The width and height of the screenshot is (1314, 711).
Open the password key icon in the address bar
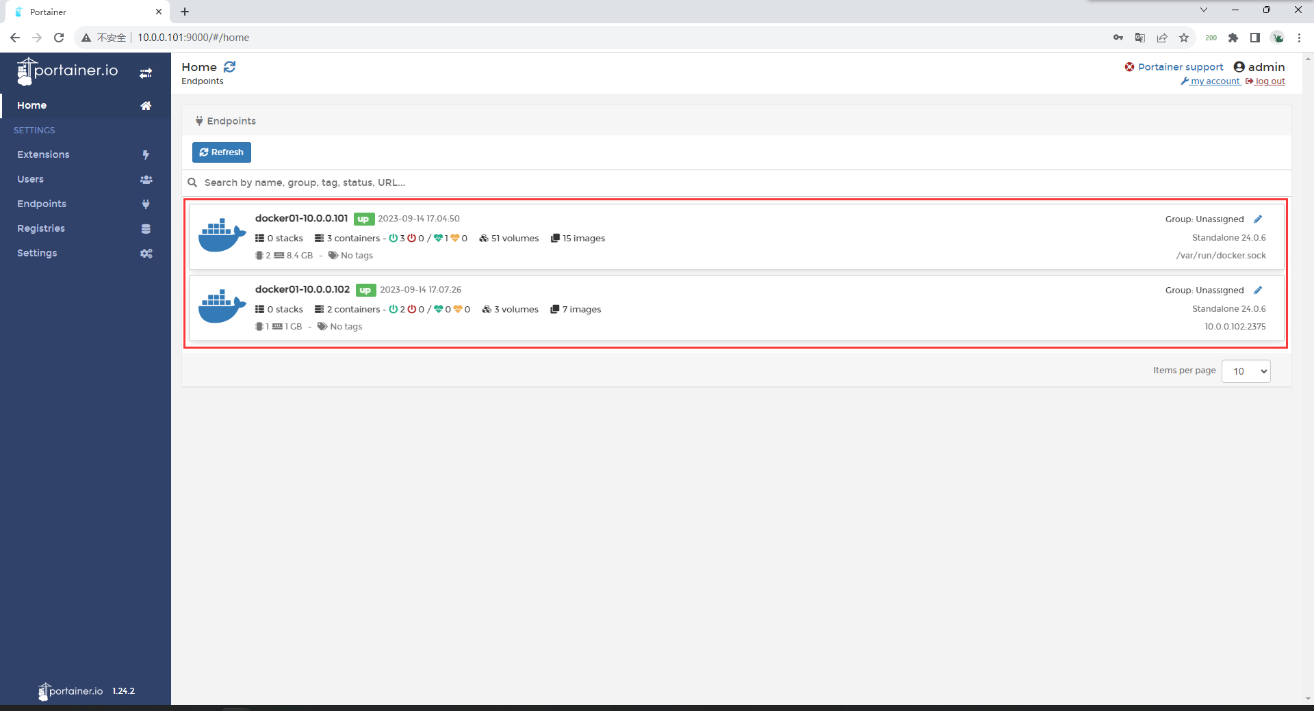(x=1118, y=38)
